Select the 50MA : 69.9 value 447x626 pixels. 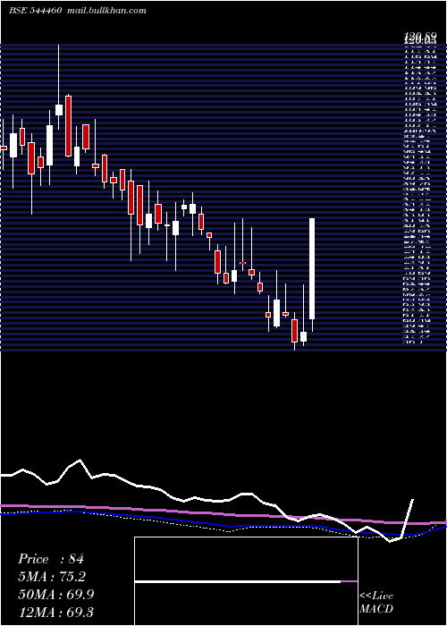(x=55, y=595)
